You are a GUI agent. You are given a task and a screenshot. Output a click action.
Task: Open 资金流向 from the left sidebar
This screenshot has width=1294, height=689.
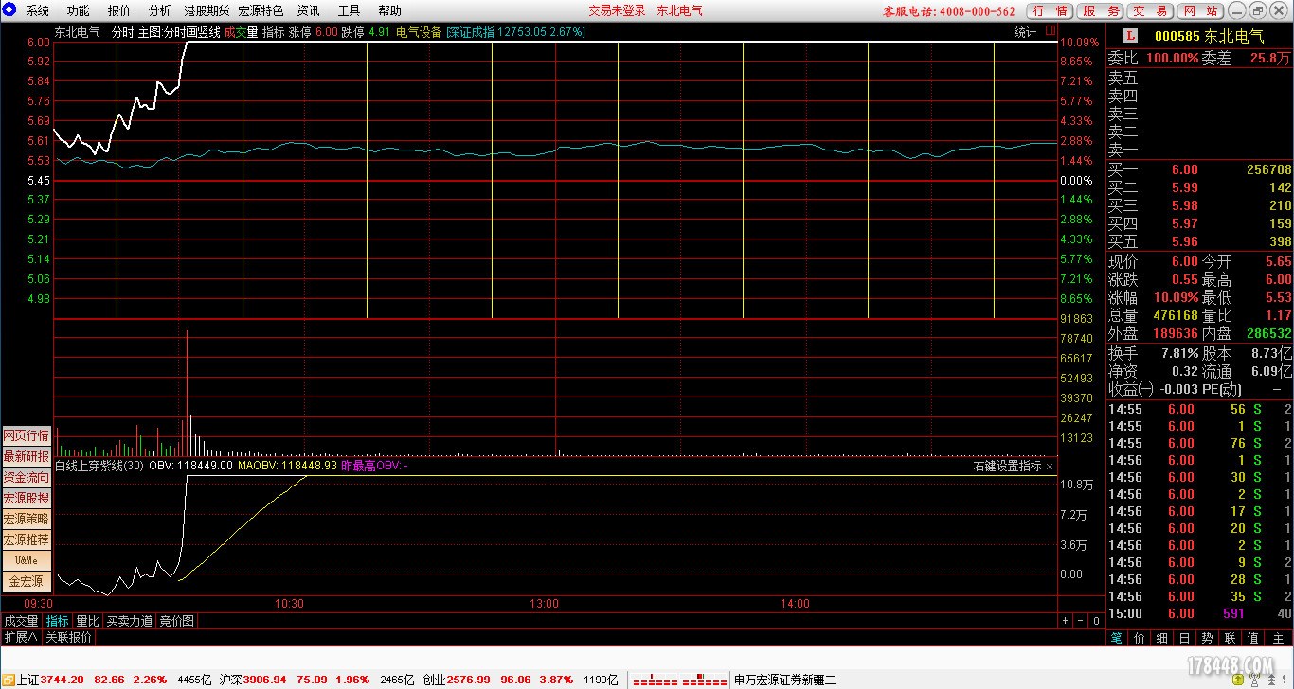click(x=27, y=477)
